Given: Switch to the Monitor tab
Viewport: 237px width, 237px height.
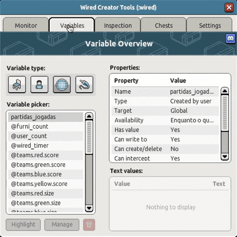Looking at the screenshot, I should [x=26, y=25].
